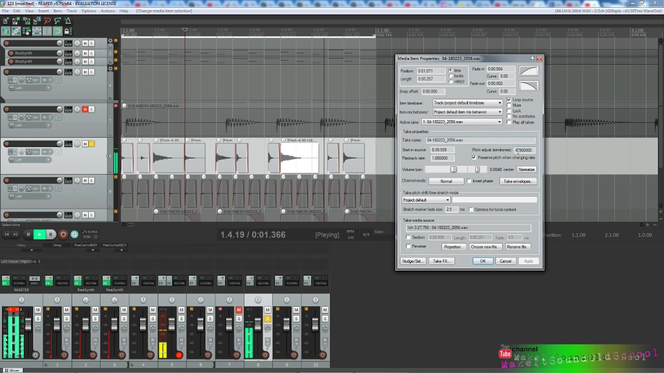Click the Open project toolbar icon

tap(16, 21)
